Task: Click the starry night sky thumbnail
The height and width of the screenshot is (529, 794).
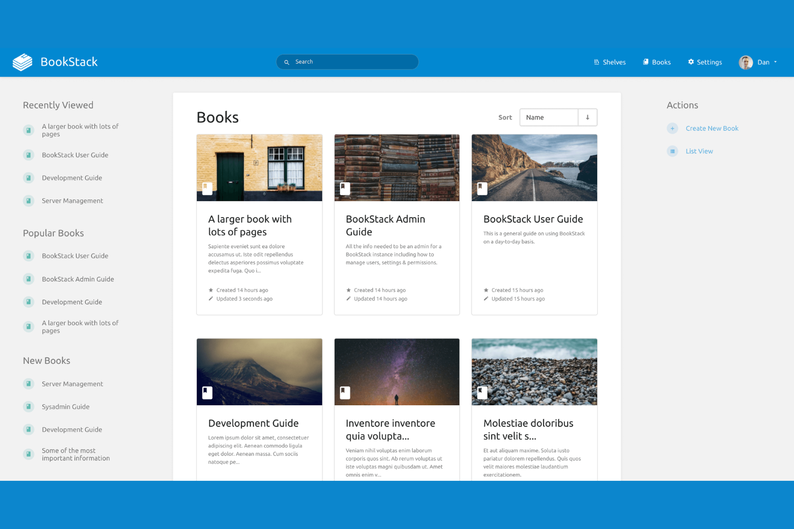Action: 397,372
